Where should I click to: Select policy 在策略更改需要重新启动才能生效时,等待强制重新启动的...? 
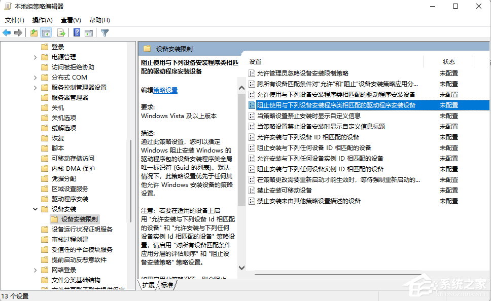[x=338, y=179]
